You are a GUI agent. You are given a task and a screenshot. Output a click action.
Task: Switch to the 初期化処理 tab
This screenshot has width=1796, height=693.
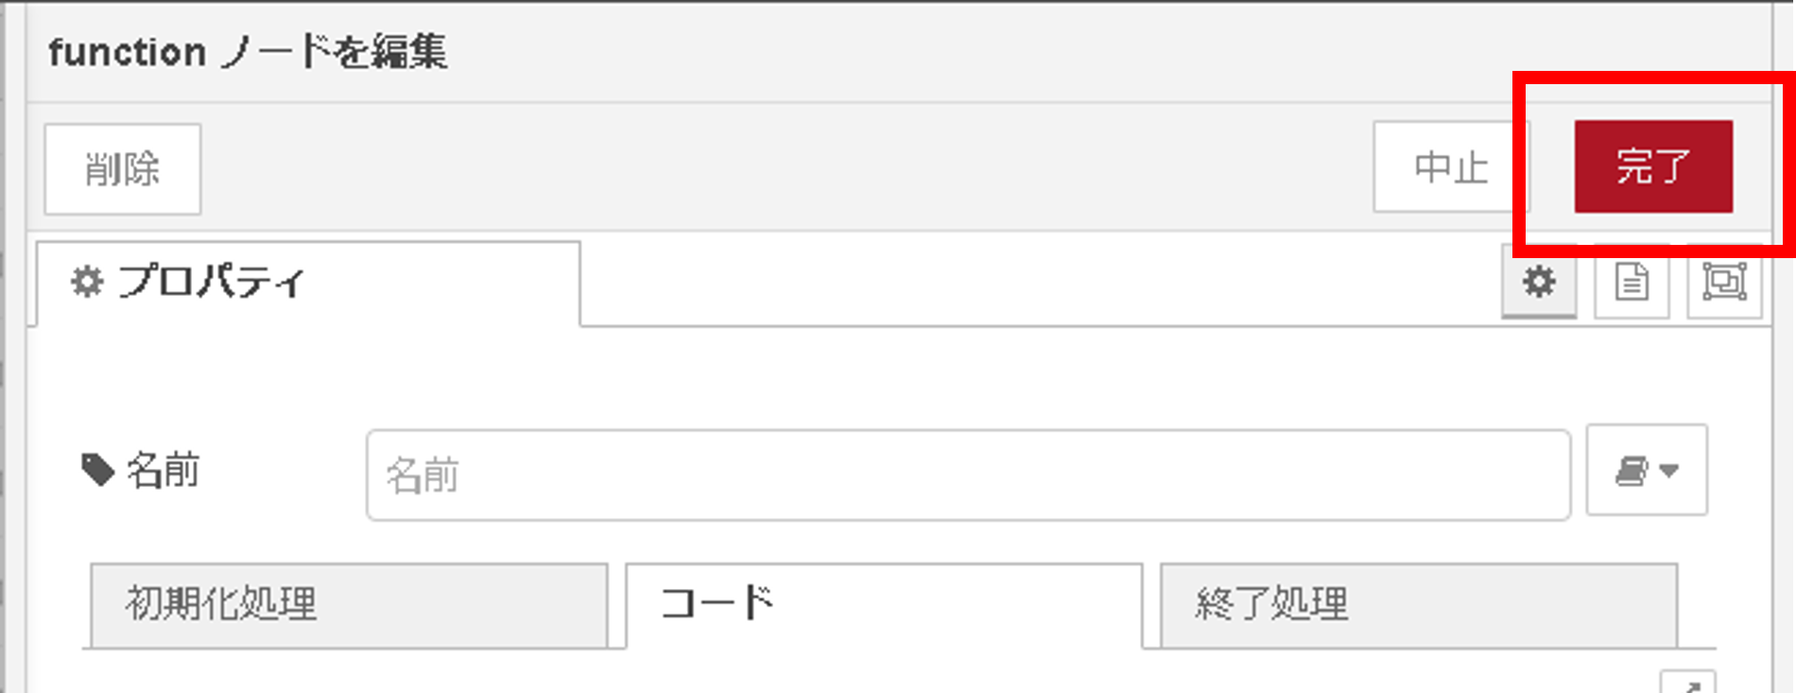349,605
